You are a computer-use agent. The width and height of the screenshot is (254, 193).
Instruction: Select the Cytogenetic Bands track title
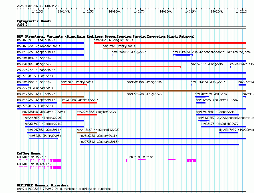[x=34, y=21]
